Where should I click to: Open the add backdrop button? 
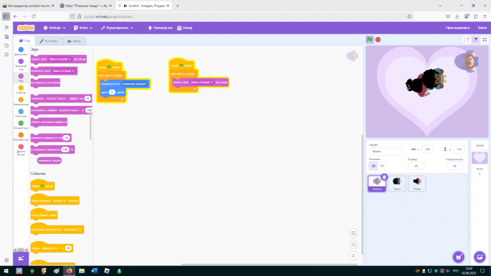[x=480, y=258]
